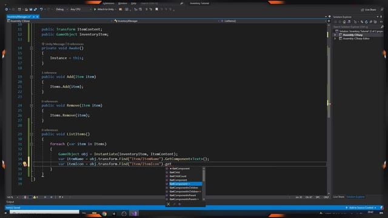The width and height of the screenshot is (388, 218).
Task: Open the Assembly-CSharp project navigation dropdown
Action: coord(59,21)
